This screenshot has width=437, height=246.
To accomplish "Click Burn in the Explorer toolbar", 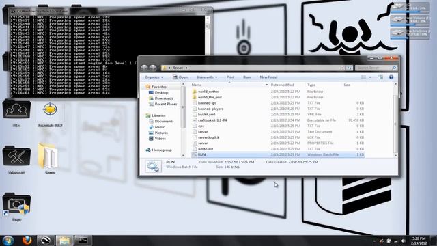I will (x=247, y=77).
